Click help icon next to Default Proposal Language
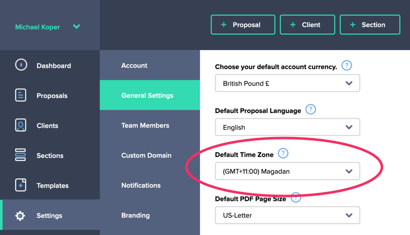The height and width of the screenshot is (235, 410). [311, 109]
